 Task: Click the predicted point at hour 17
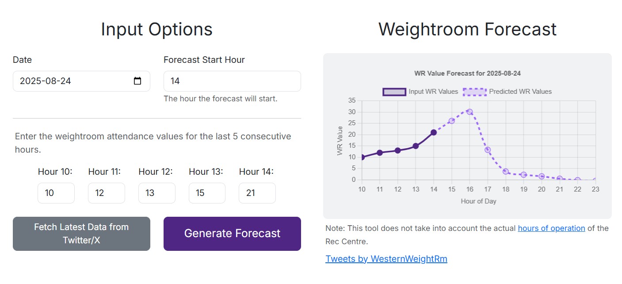click(x=488, y=150)
